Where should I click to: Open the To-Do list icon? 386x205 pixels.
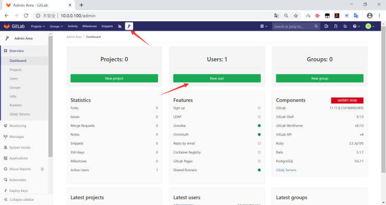click(345, 27)
